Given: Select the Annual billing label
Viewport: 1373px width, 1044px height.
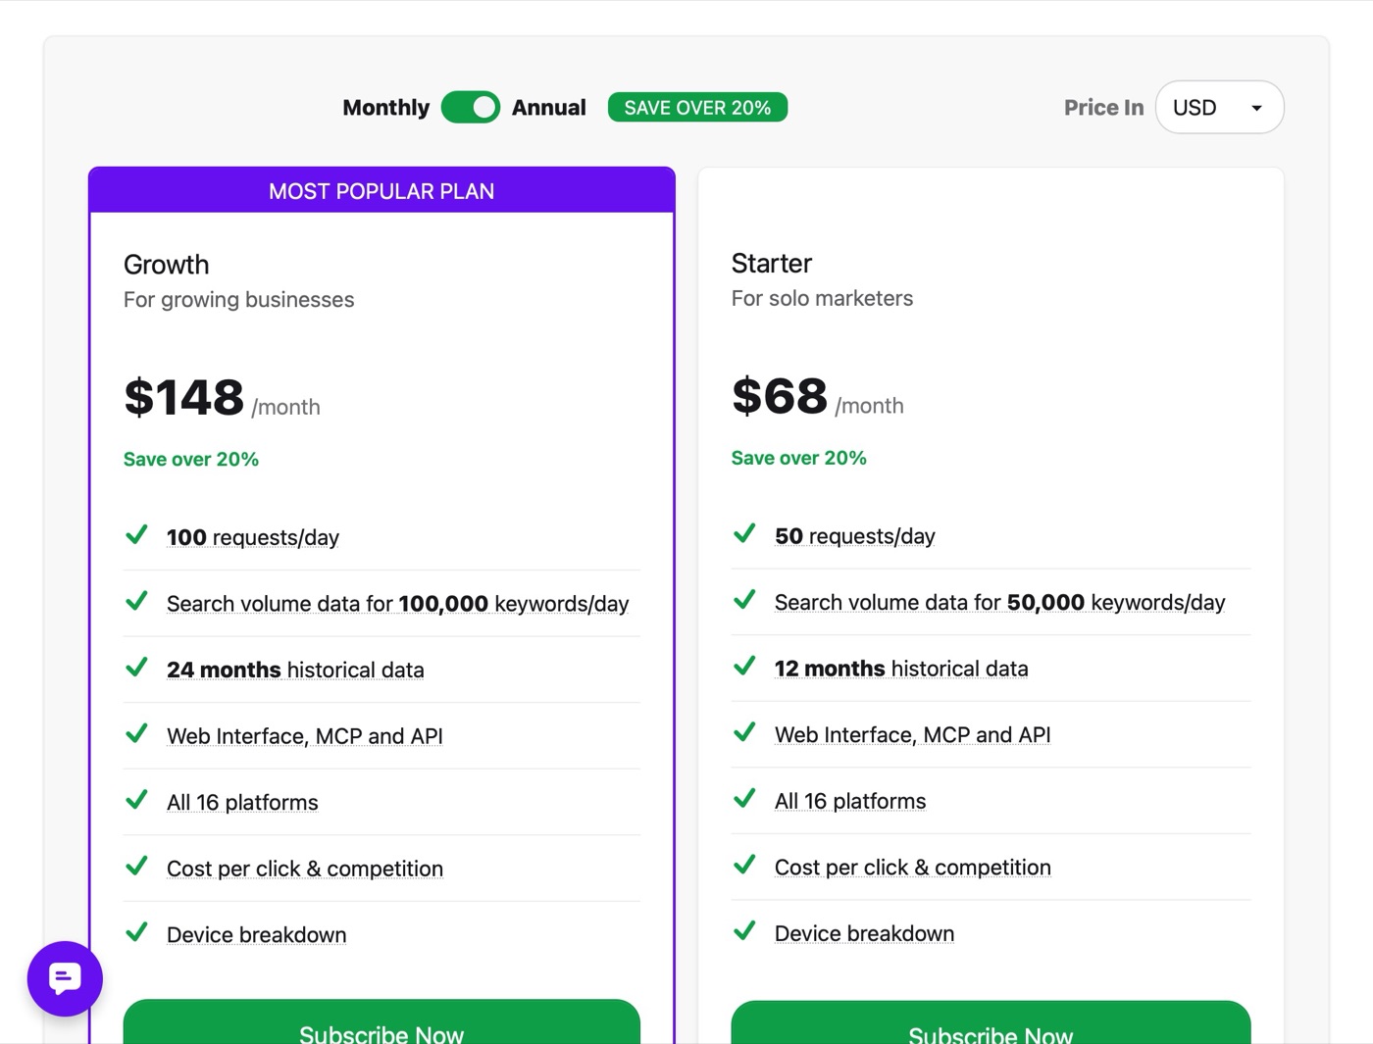Looking at the screenshot, I should 548,108.
